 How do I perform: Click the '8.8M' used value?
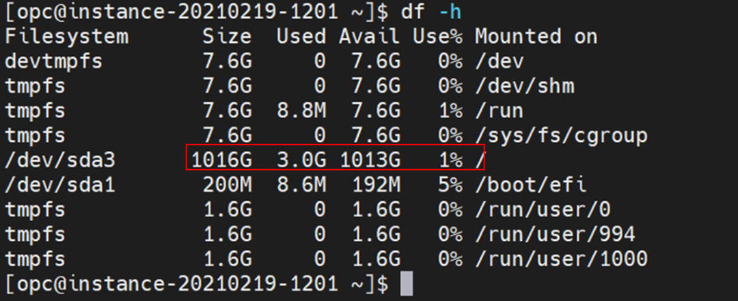click(x=301, y=111)
